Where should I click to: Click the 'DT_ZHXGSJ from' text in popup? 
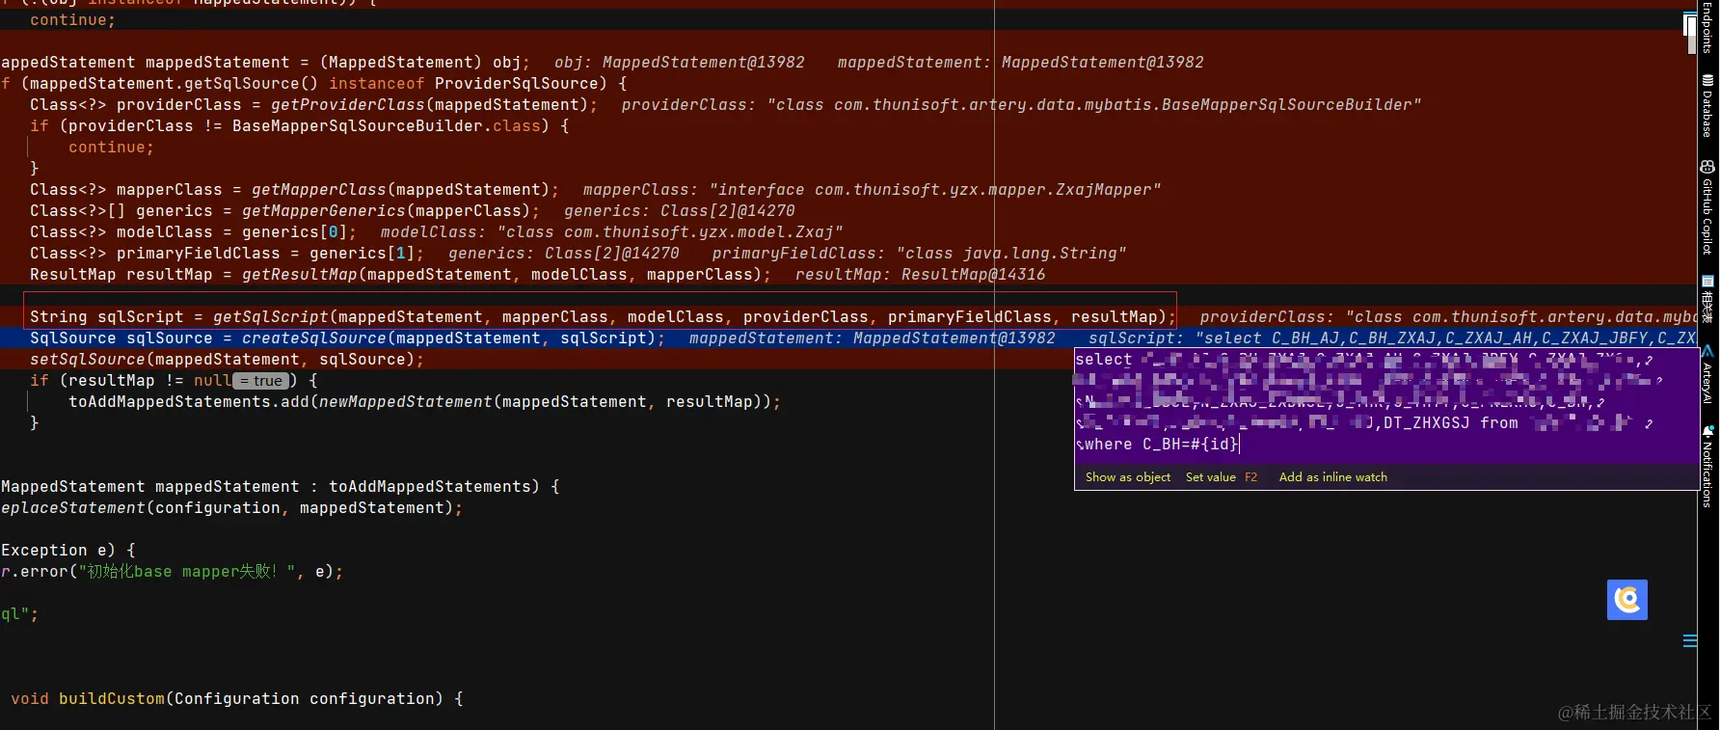(1451, 423)
